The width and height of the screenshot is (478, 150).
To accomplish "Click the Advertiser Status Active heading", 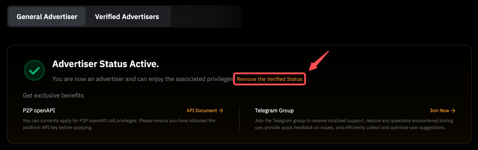I will coord(105,64).
